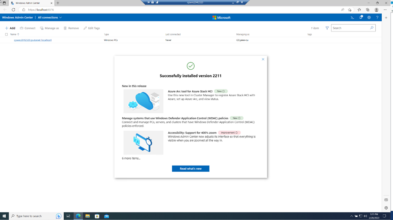Open the Edge Settings and more menu

pyautogui.click(x=385, y=10)
